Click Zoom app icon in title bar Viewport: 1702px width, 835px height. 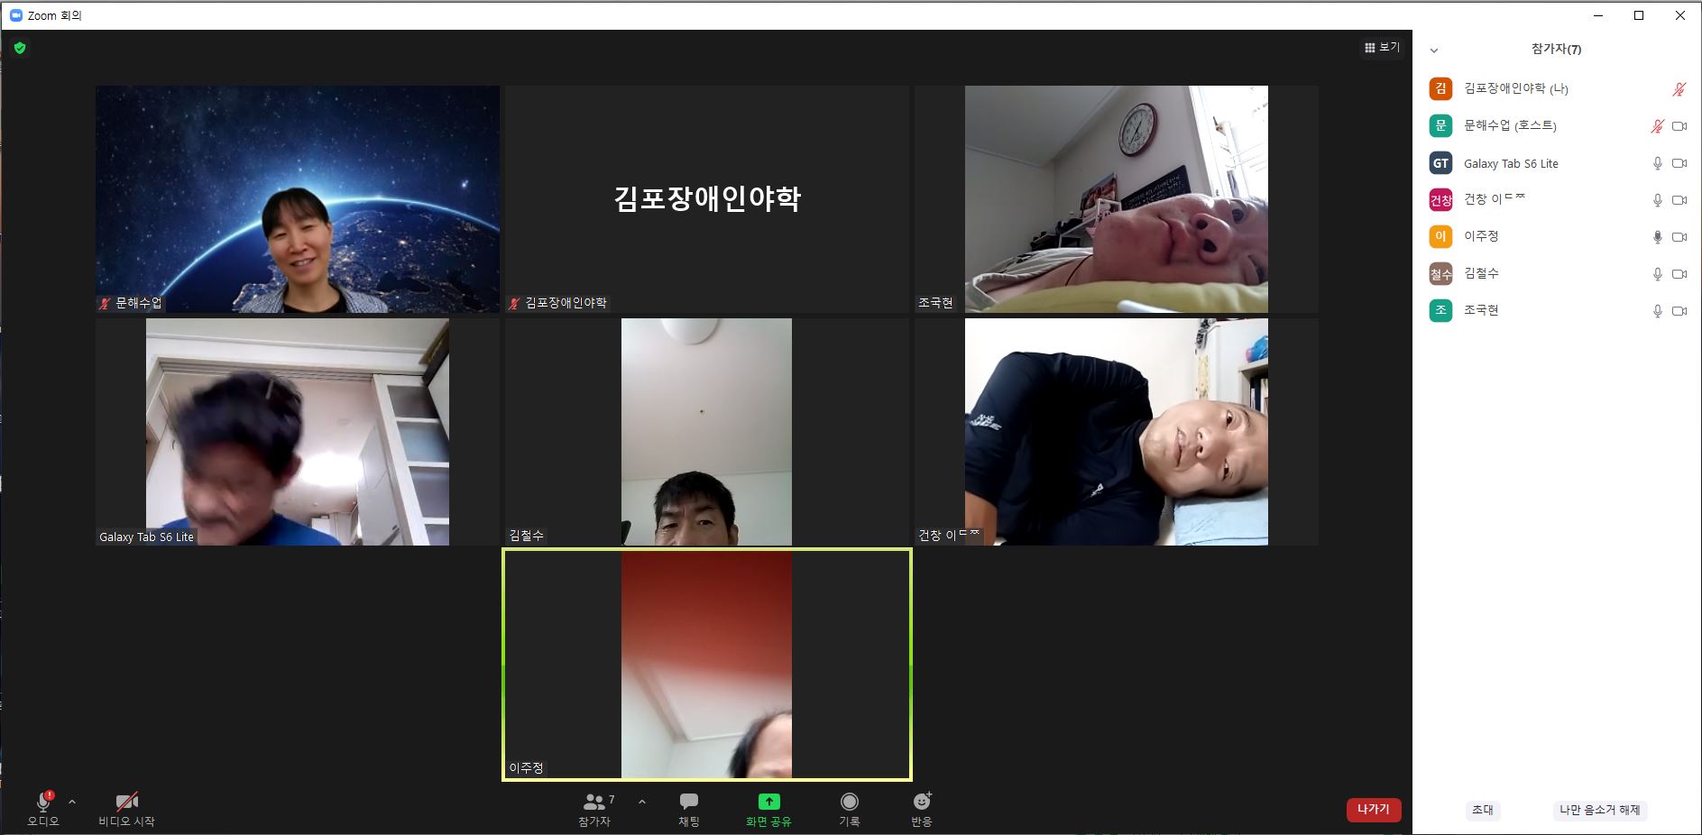(x=15, y=15)
